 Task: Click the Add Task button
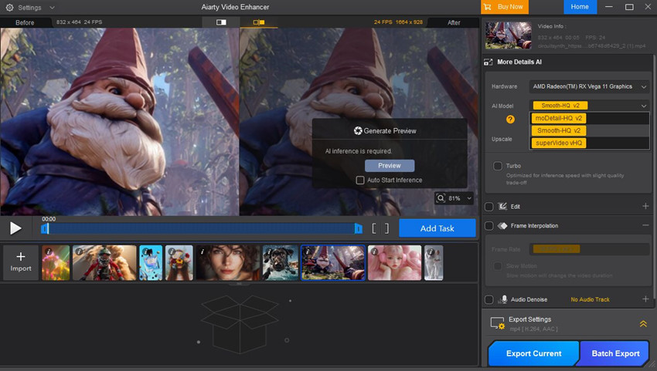tap(437, 228)
